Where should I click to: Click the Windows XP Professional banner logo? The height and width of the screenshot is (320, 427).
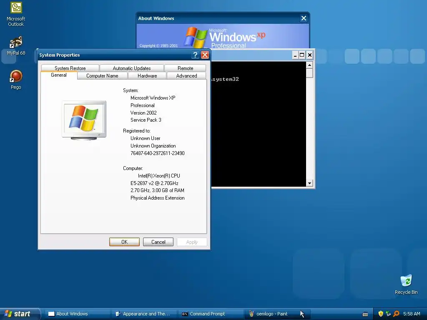click(x=225, y=37)
